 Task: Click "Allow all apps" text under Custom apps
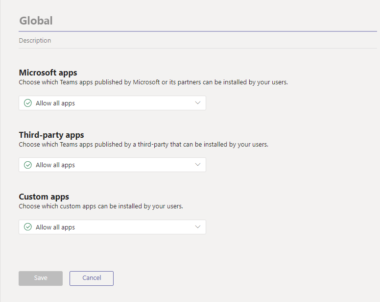pyautogui.click(x=55, y=227)
